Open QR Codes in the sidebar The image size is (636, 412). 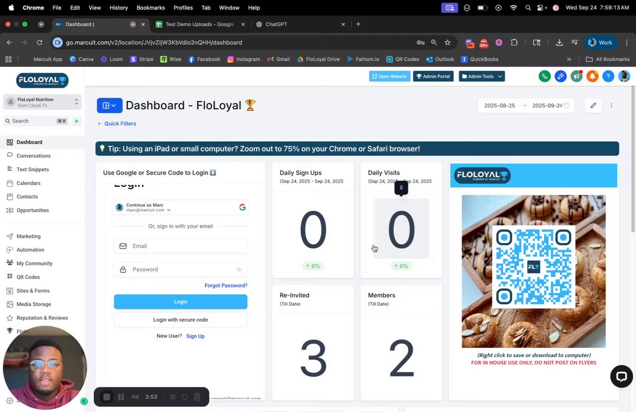coord(28,277)
